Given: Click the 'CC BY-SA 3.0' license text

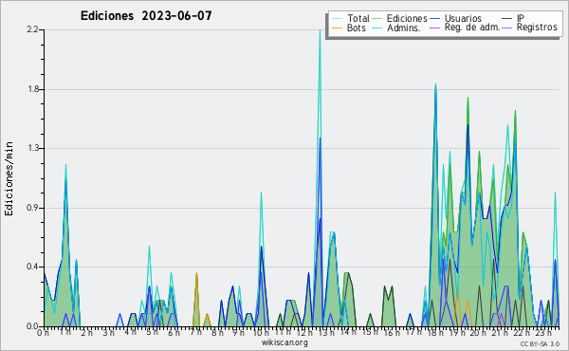Looking at the screenshot, I should tap(540, 344).
